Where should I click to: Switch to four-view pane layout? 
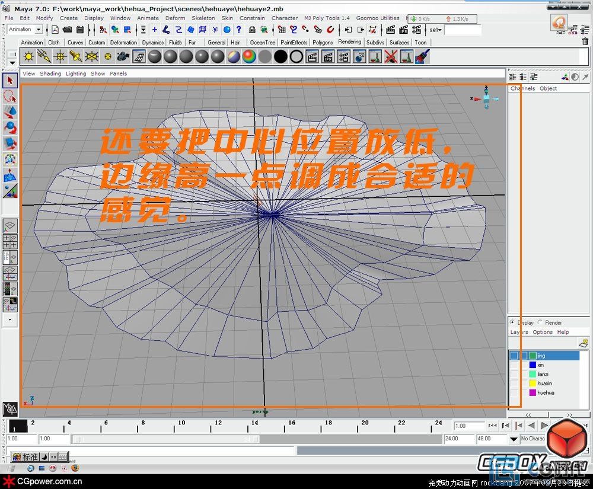click(x=10, y=241)
